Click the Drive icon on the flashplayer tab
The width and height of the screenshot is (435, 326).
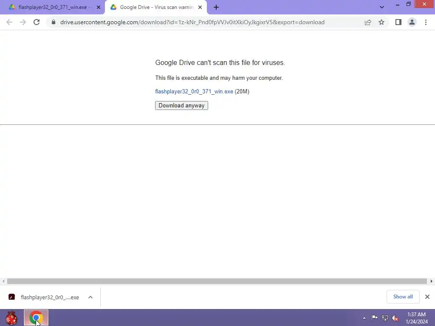click(12, 7)
